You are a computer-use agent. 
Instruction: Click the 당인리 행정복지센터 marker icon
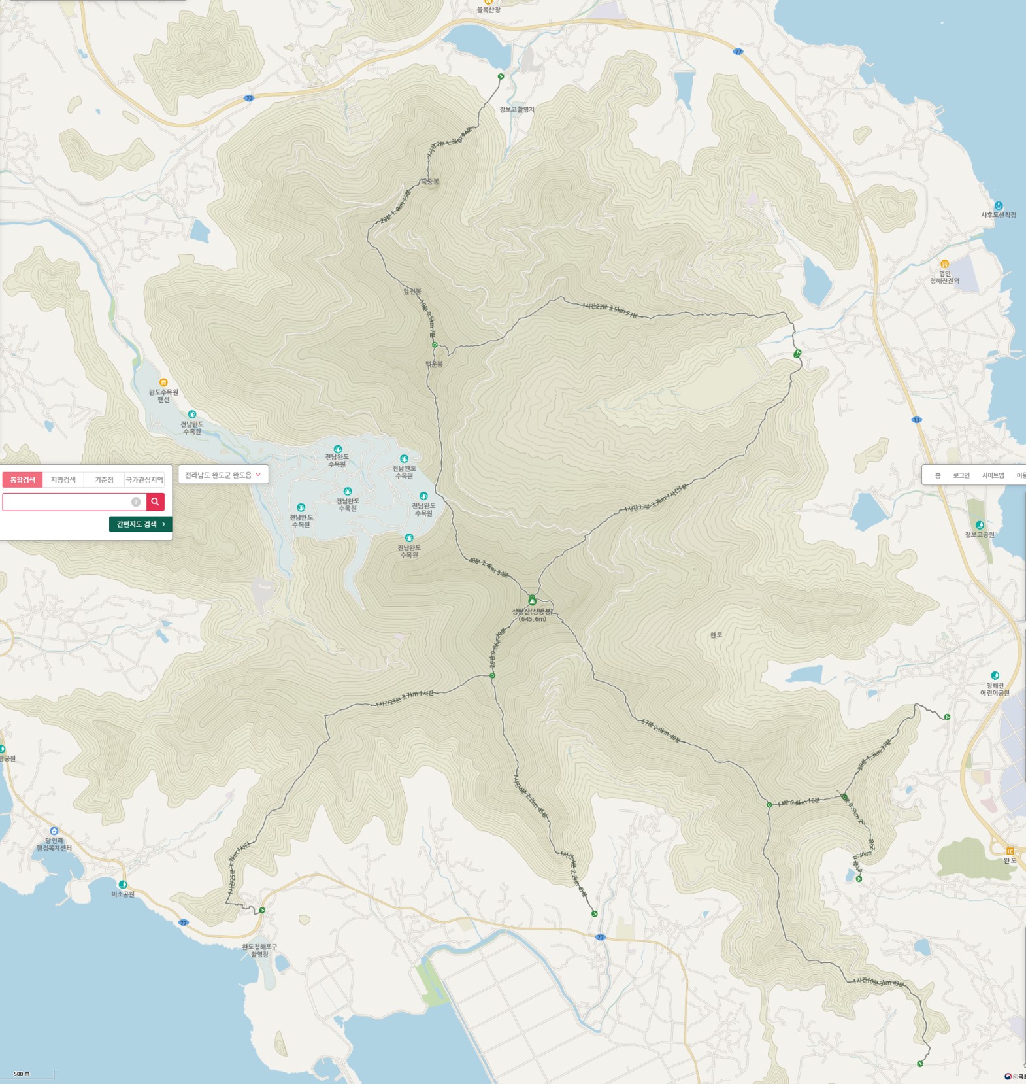coord(54,831)
